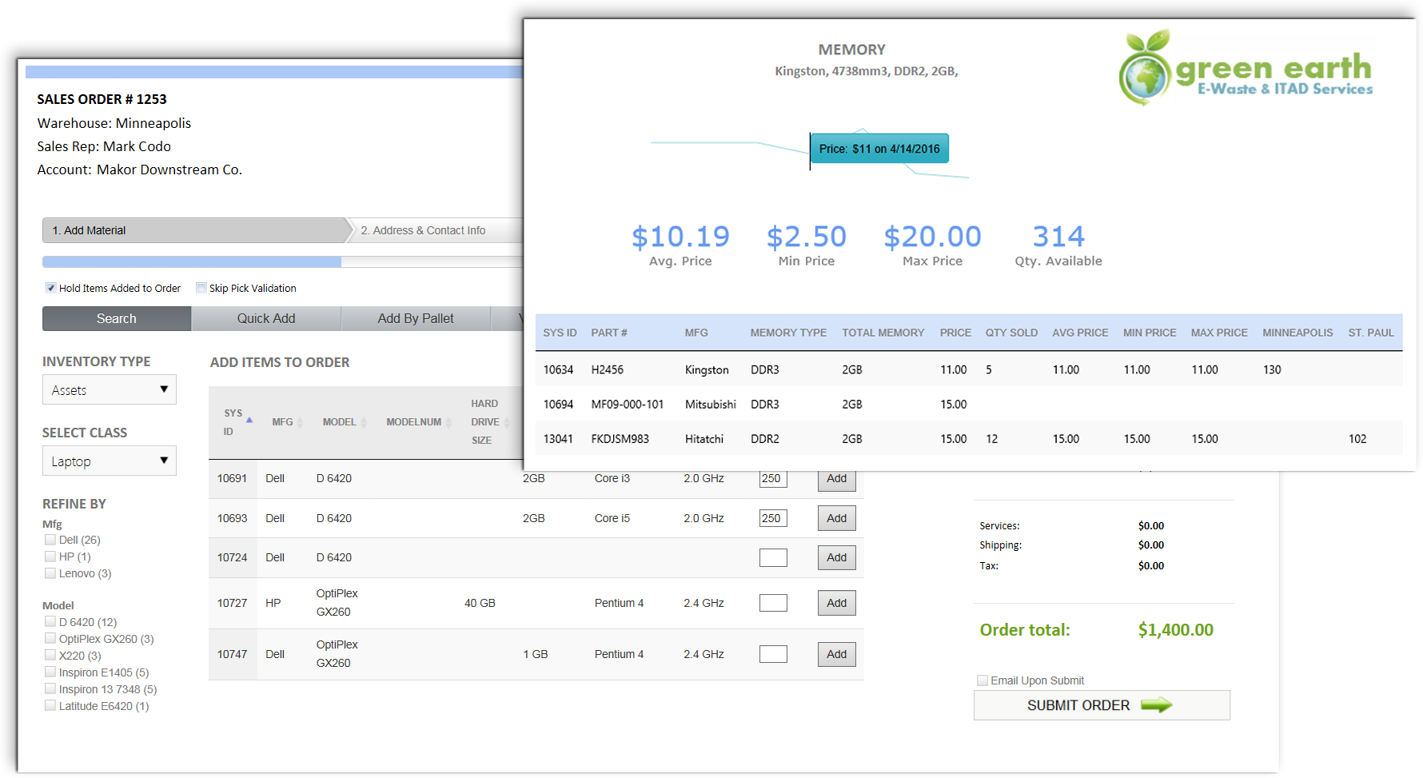The image size is (1423, 778).
Task: Open the Add By Pallet tab
Action: coord(416,318)
